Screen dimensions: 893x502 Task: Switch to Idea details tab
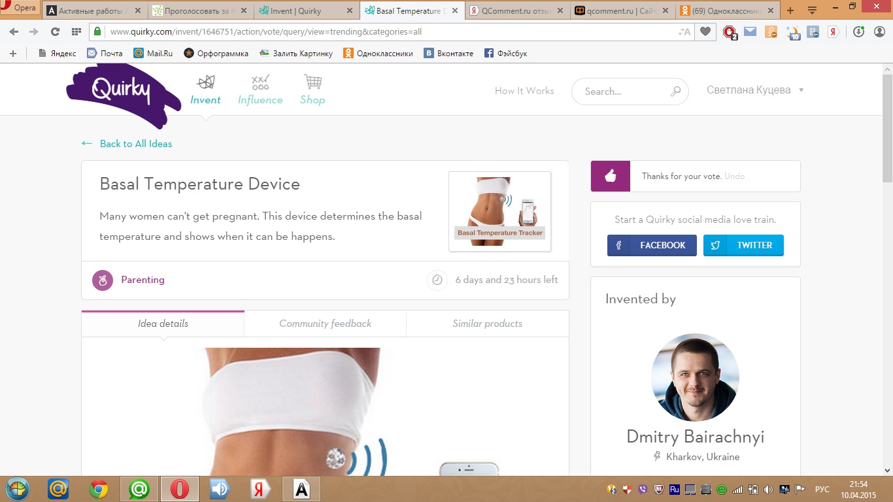click(x=163, y=324)
